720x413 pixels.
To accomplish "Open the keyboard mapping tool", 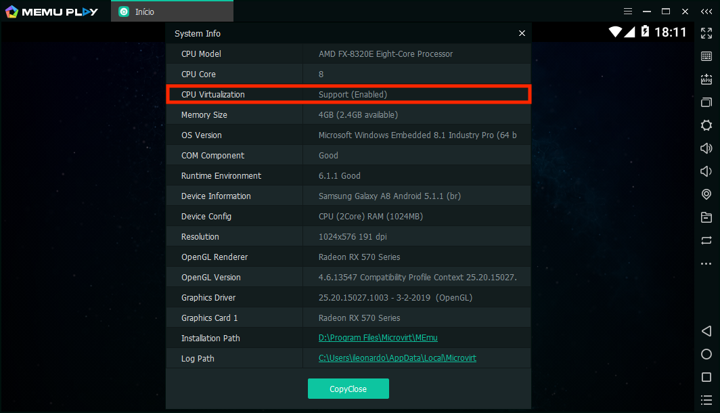I will [706, 56].
